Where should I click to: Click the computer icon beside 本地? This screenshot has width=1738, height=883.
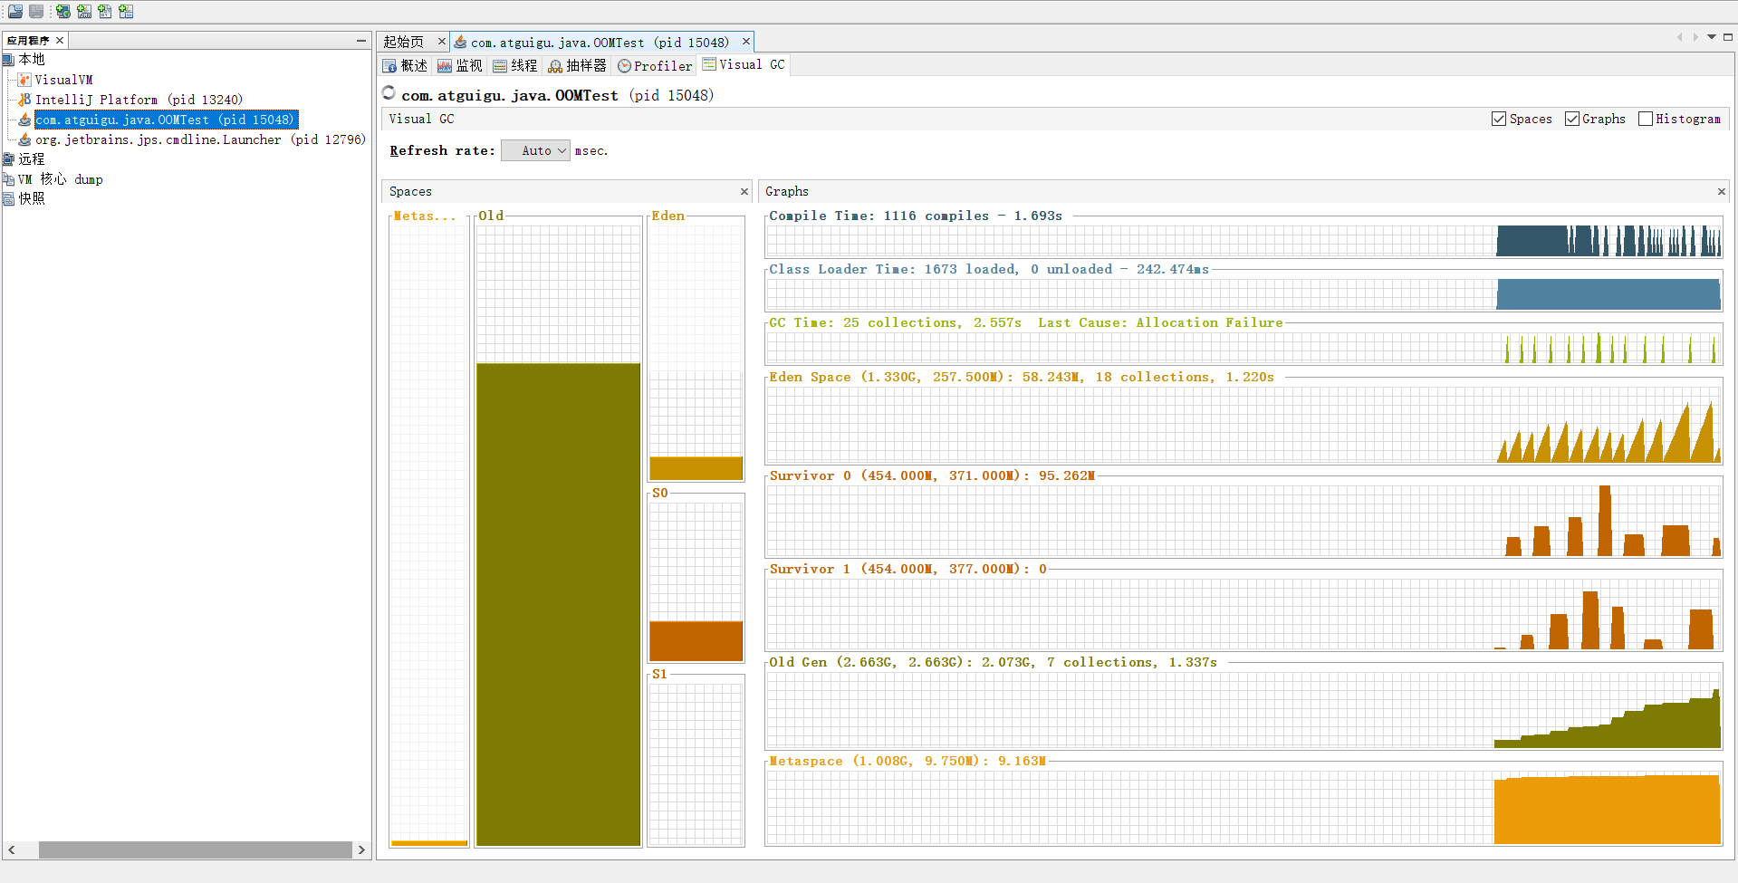pyautogui.click(x=9, y=60)
